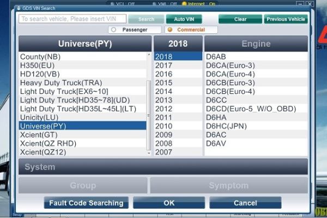This screenshot has height=218, width=327.
Task: Choose D6AV engine
Action: pos(256,143)
